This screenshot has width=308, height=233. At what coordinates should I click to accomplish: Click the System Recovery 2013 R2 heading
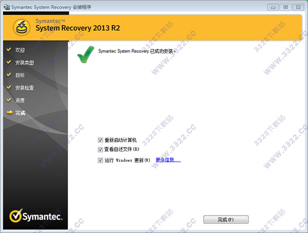point(78,28)
